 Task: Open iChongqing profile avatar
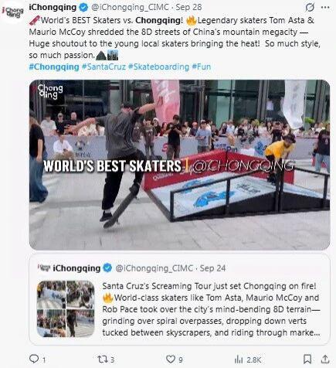13,12
